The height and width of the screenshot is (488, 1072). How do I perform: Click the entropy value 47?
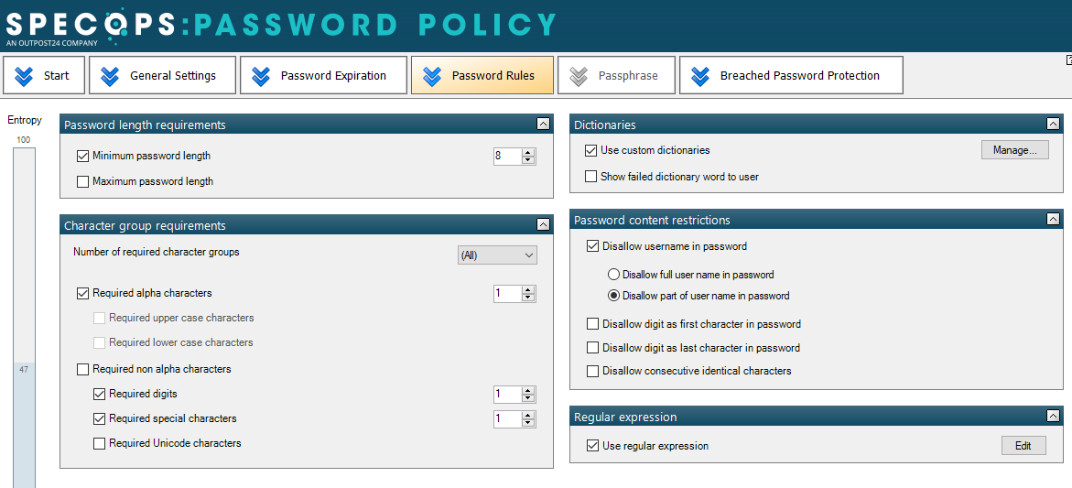point(24,369)
